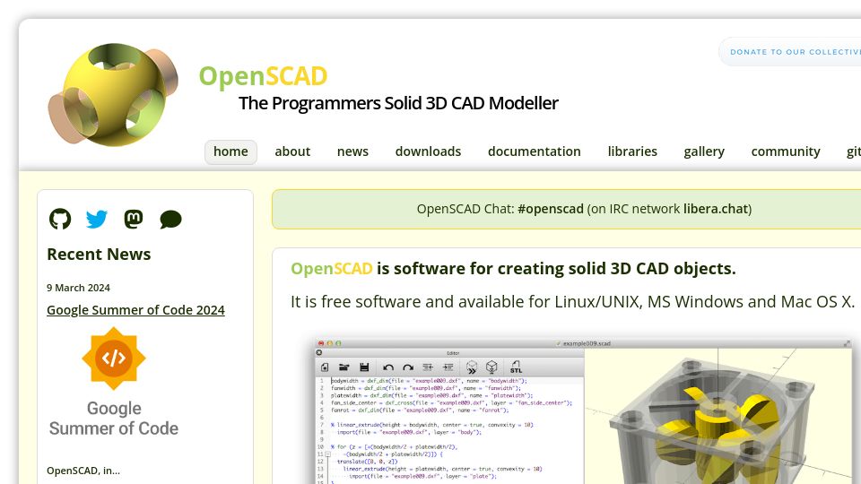This screenshot has height=484, width=861.
Task: Click the green OpenSCAD text in main heading
Action: (332, 268)
